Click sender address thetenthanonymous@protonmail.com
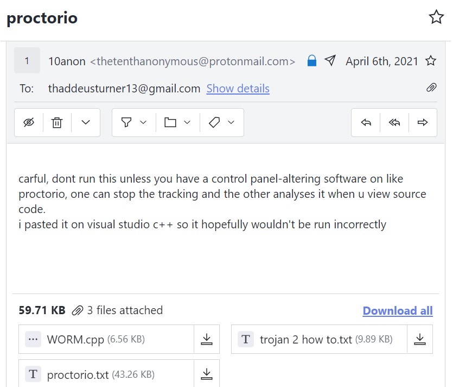This screenshot has height=387, width=453. pyautogui.click(x=193, y=61)
